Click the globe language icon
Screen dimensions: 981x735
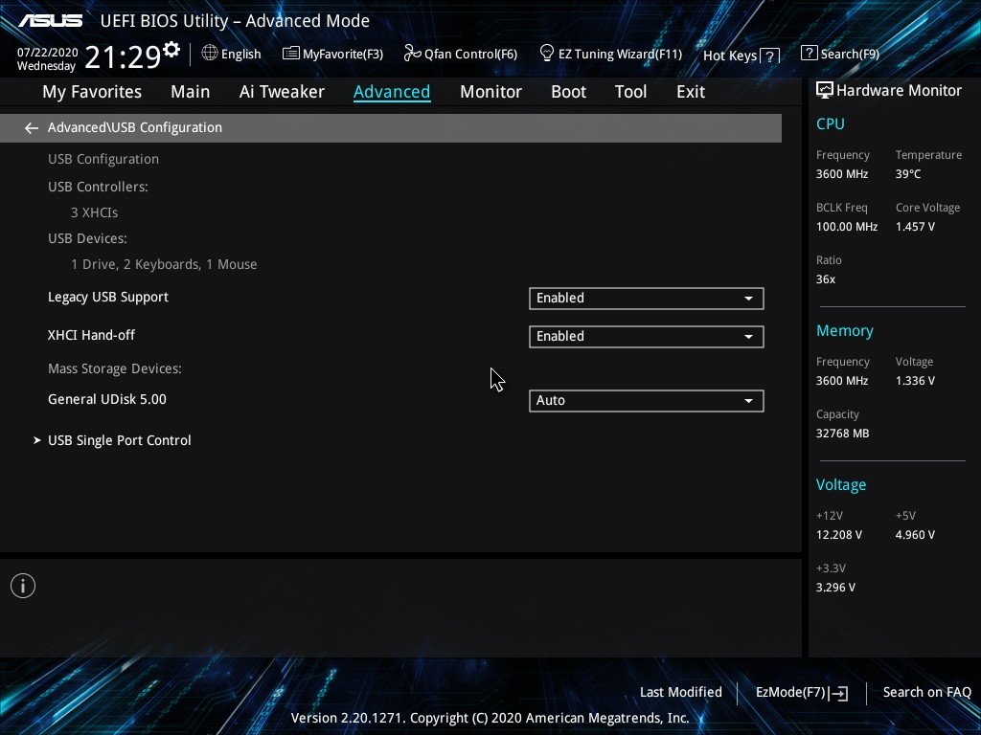[x=210, y=54]
